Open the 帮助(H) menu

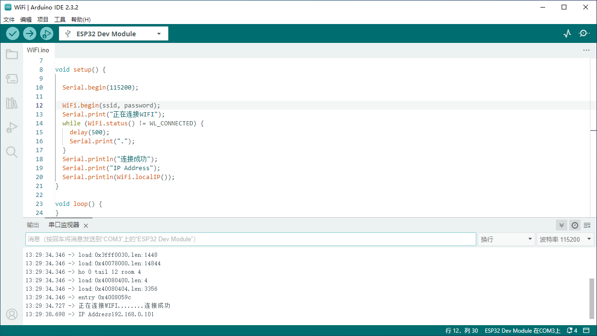(81, 19)
